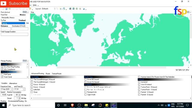Check Fastnet - W bound
This screenshot has height=108, width=192.
pos(139,92)
